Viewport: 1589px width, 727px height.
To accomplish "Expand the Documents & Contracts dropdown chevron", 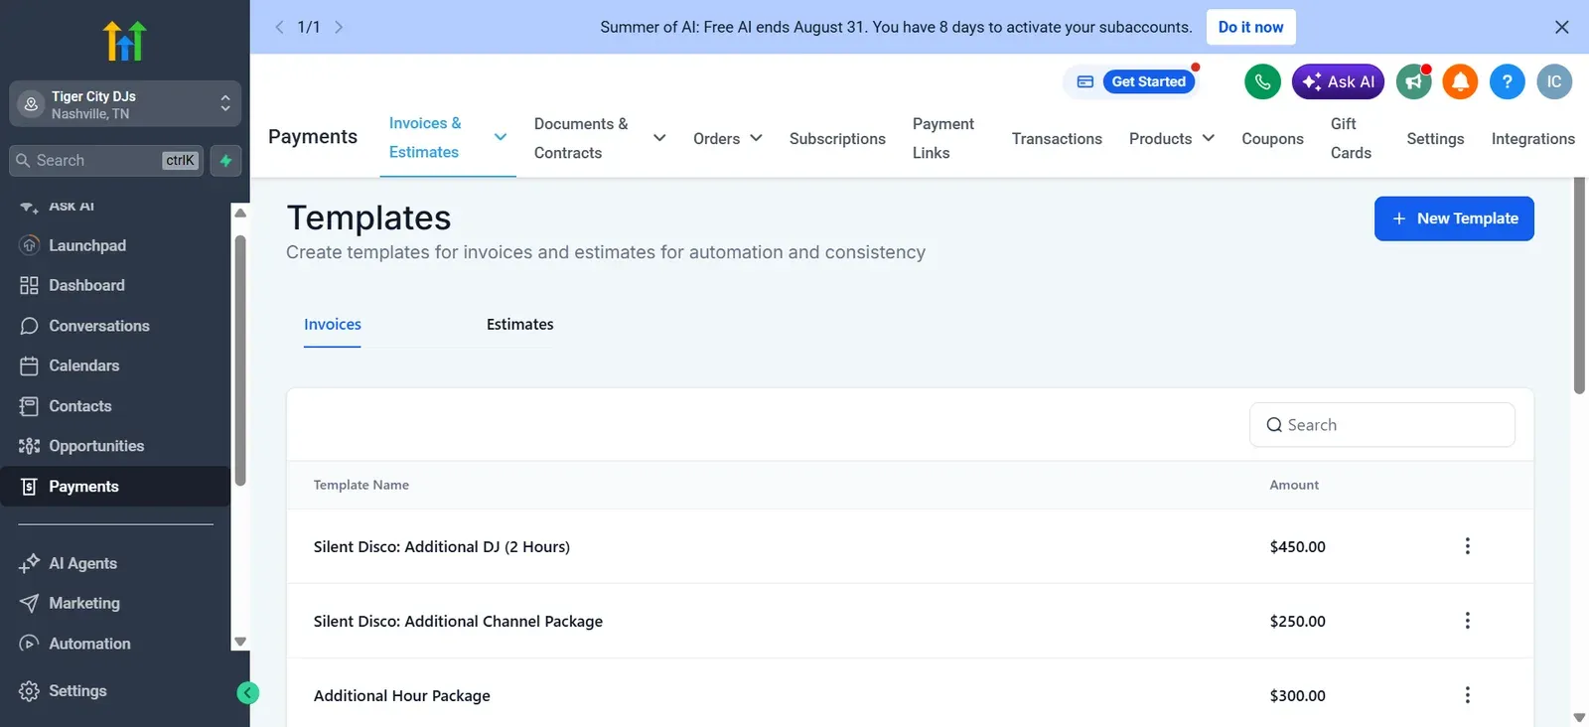I will coord(659,138).
